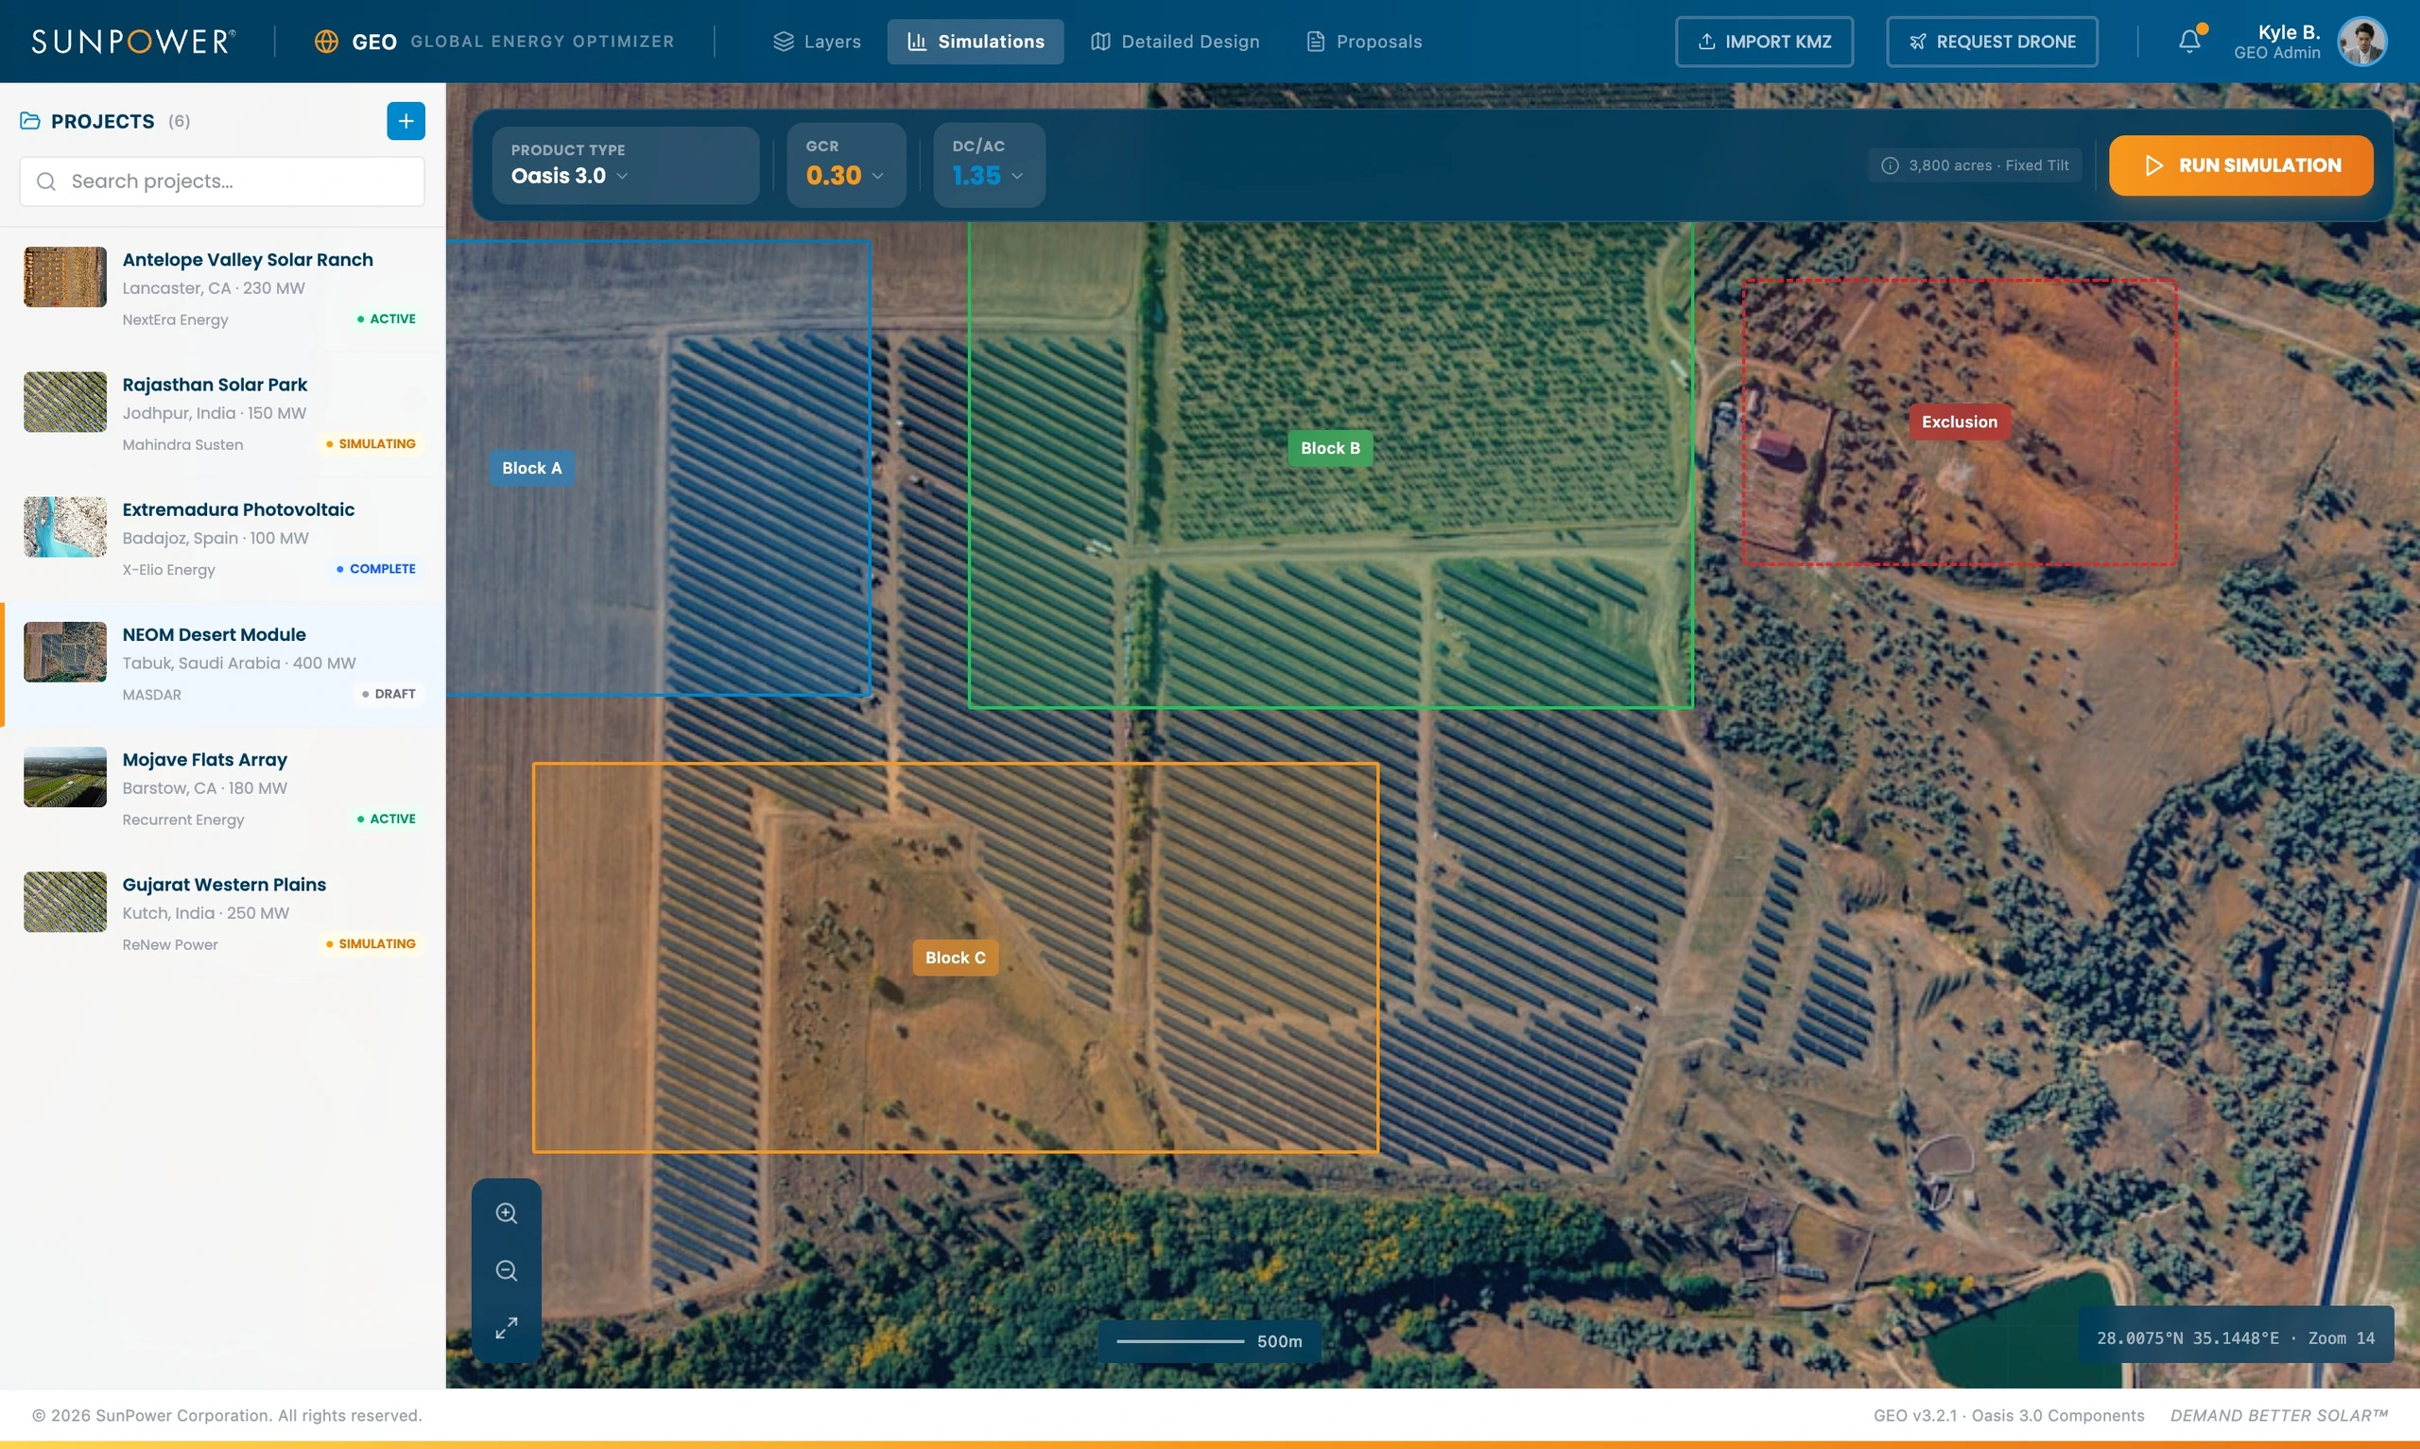This screenshot has width=2420, height=1449.
Task: Expand map to fullscreen
Action: click(x=506, y=1328)
